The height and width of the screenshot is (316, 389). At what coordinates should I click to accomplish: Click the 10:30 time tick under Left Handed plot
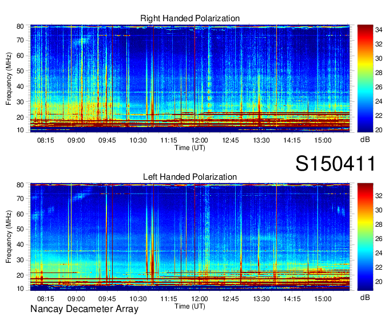click(138, 299)
